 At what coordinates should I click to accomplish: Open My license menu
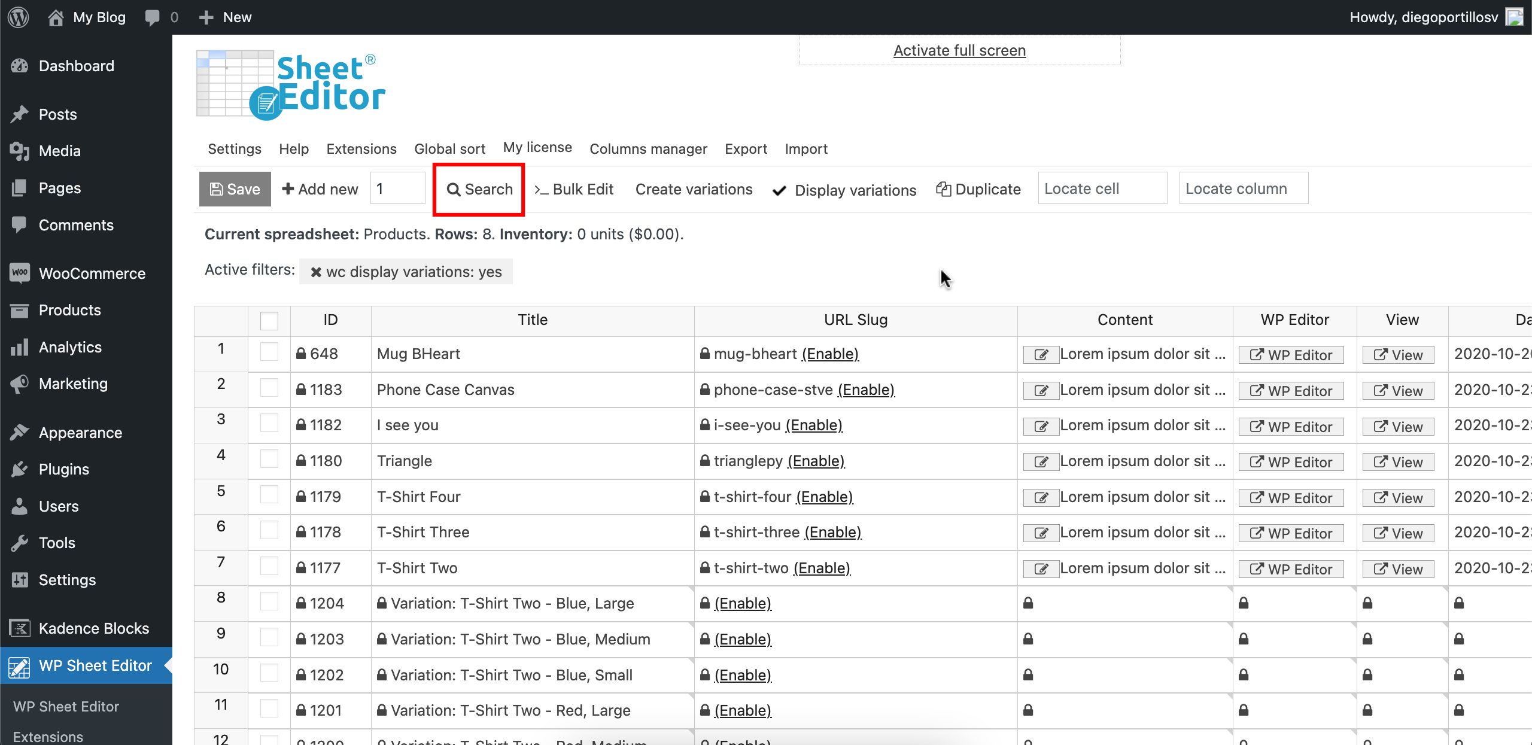coord(537,148)
